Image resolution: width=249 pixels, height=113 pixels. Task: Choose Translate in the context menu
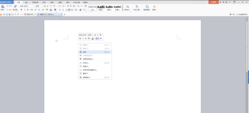[95, 73]
